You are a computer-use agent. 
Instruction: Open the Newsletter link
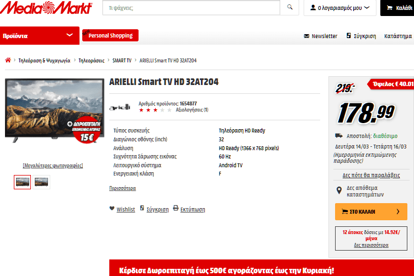coord(324,36)
